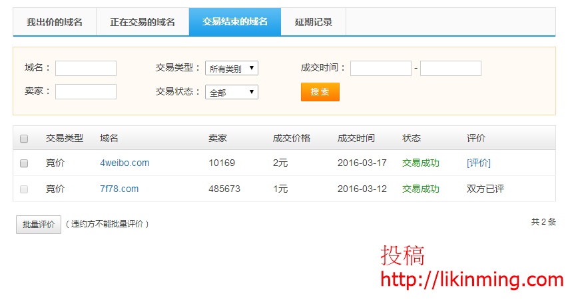Screen dimensions: 578x300
Task: Check the box for the 7f78.com row
Action: tap(24, 189)
